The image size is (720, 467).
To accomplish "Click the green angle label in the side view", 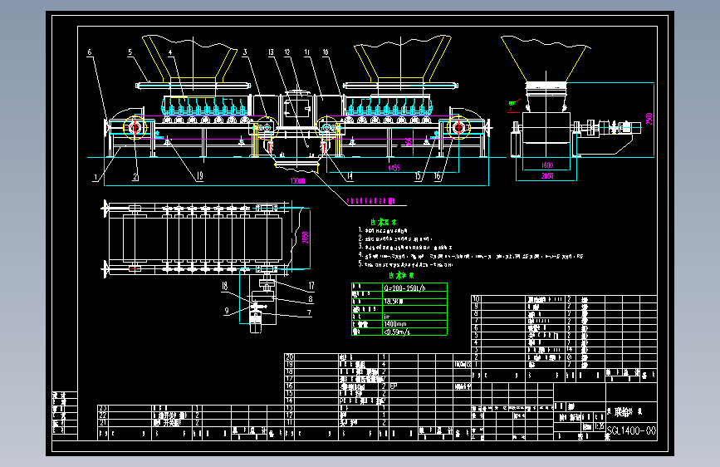I will [511, 103].
